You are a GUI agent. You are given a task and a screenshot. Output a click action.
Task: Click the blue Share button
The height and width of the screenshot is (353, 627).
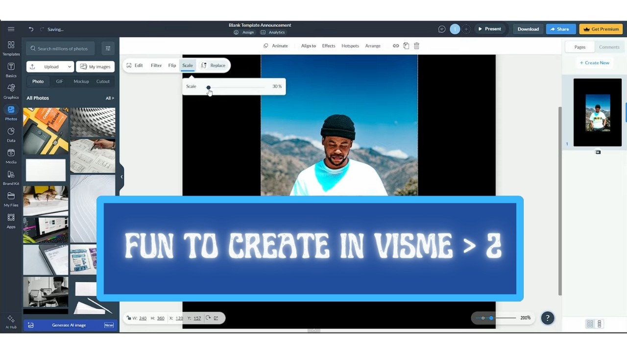click(x=561, y=29)
